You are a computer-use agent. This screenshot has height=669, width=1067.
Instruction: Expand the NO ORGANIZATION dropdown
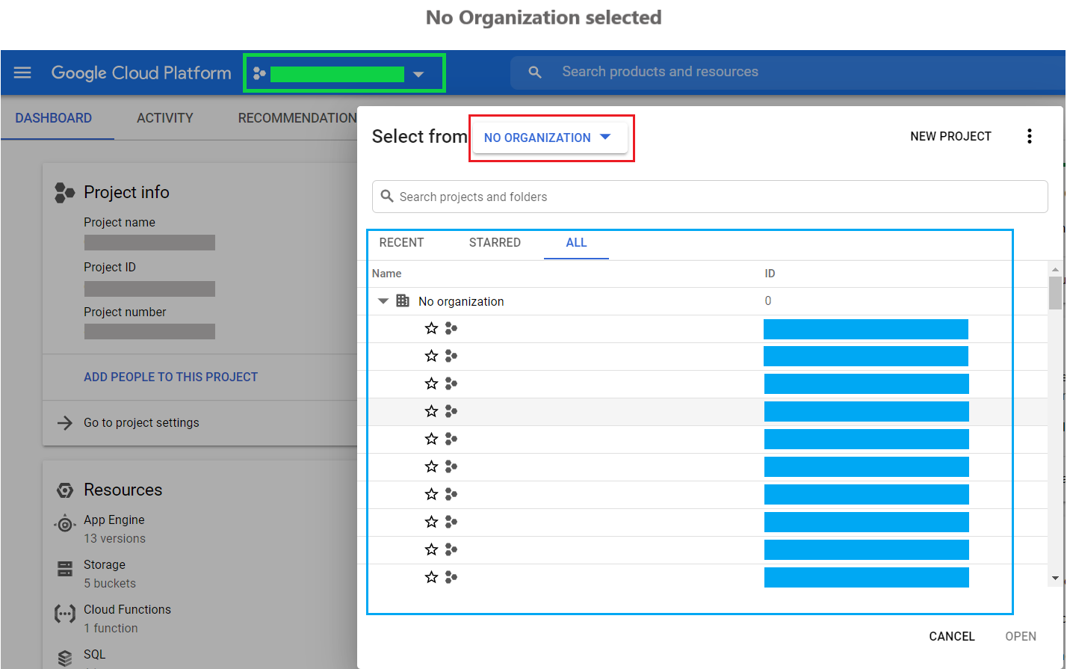tap(550, 138)
